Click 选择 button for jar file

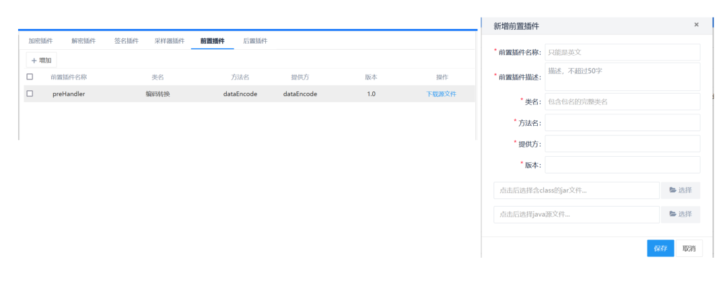680,190
